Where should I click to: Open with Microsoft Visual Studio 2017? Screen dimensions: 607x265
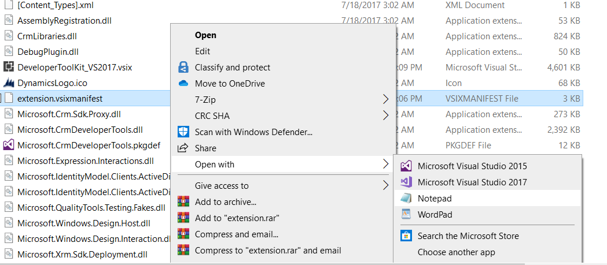(472, 182)
